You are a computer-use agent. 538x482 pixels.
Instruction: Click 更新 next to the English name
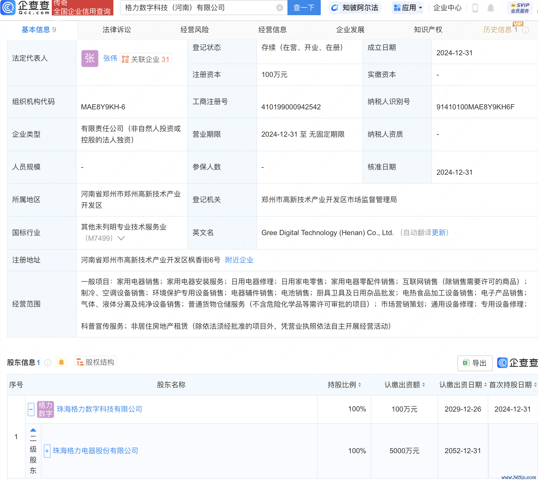(439, 233)
